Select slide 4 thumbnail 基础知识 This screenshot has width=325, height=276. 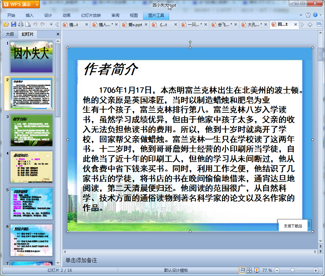tap(32, 167)
